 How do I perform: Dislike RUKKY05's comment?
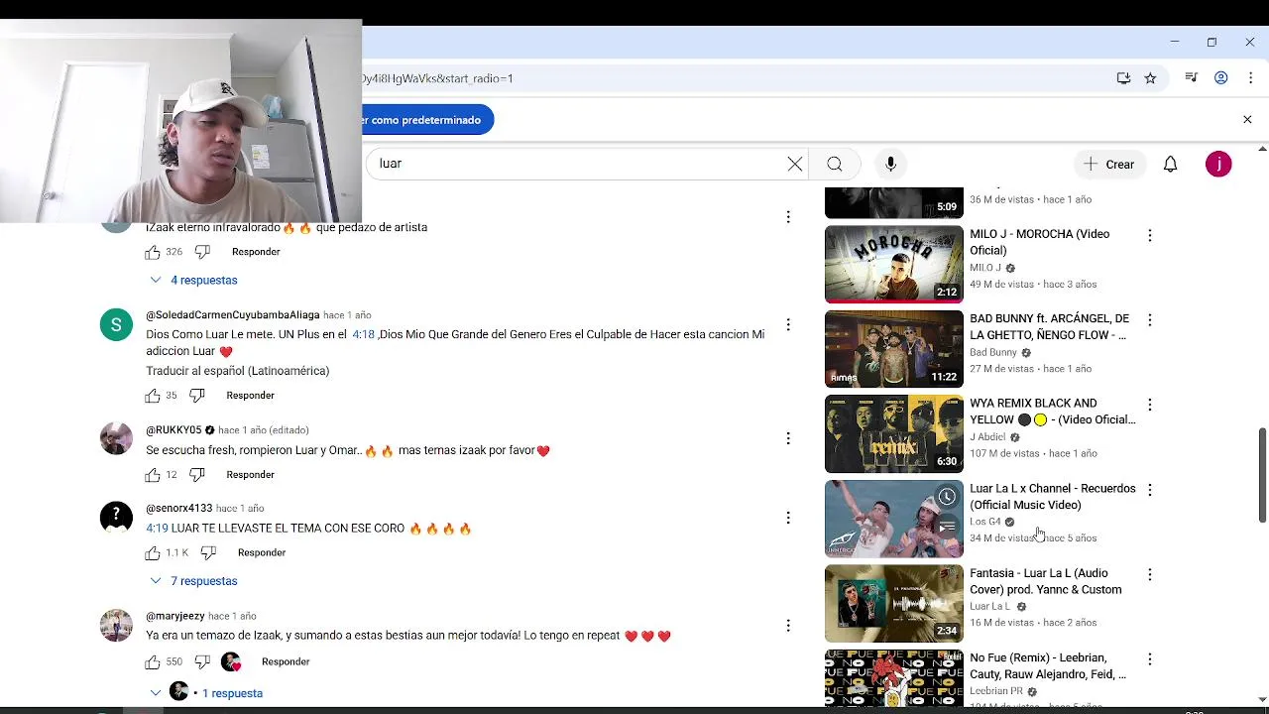click(x=196, y=475)
